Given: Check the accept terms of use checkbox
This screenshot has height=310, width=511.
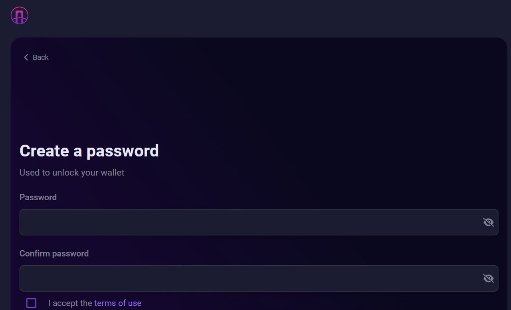Looking at the screenshot, I should point(31,303).
